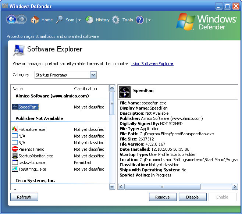The image size is (242, 214).
Task: Select the TosBtMng1.exe entry name
Action: 32,169
